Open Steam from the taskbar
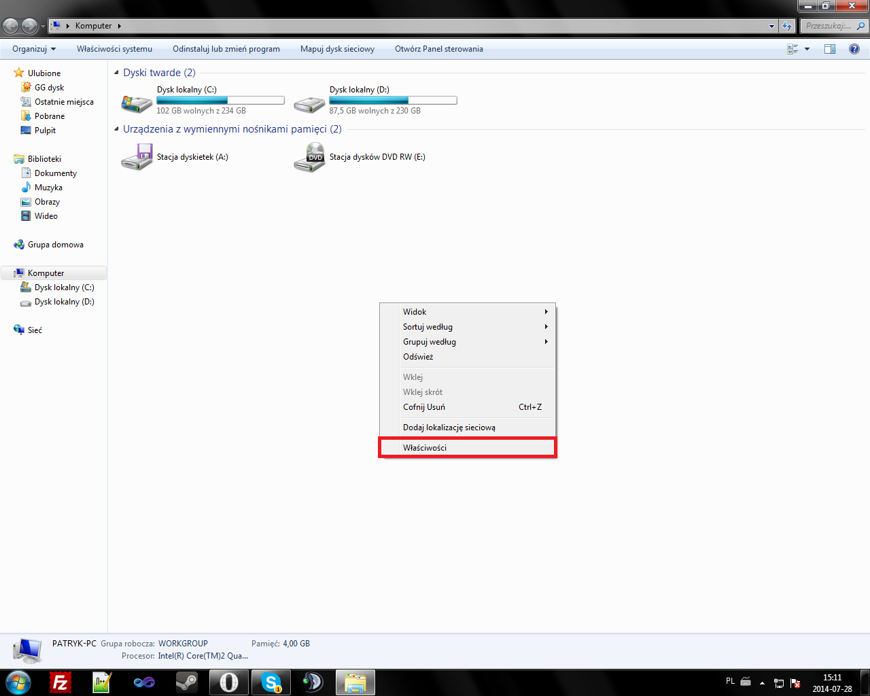This screenshot has width=870, height=696. pyautogui.click(x=186, y=682)
